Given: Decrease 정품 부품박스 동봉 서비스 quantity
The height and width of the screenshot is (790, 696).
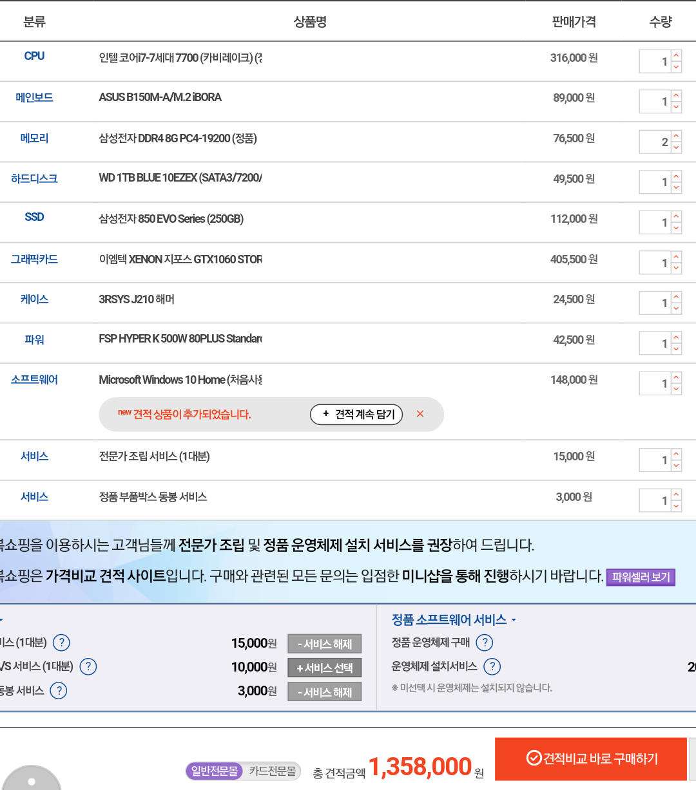Looking at the screenshot, I should click(676, 506).
